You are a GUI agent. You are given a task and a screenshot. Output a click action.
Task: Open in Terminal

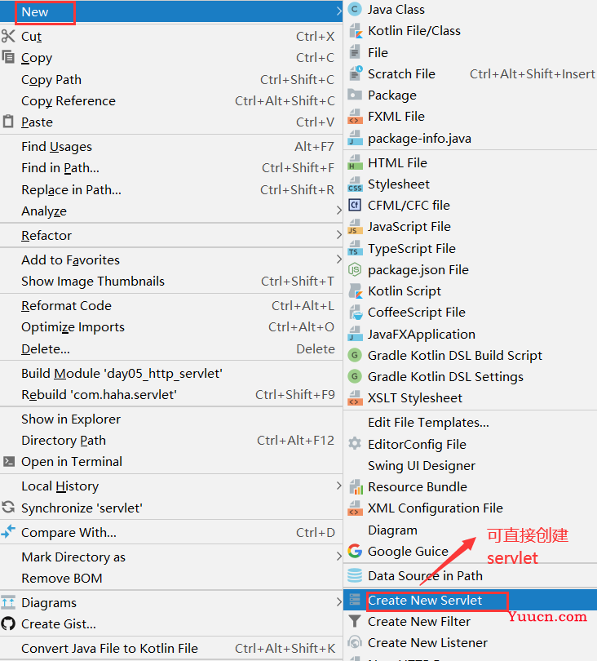[171, 462]
